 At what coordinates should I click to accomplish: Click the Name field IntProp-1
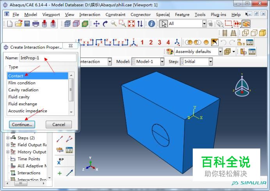[x=48, y=58]
